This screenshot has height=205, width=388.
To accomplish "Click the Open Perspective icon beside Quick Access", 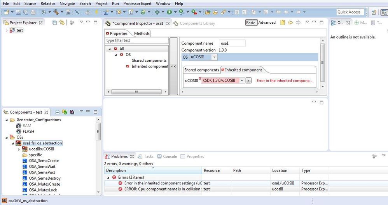I will point(374,12).
